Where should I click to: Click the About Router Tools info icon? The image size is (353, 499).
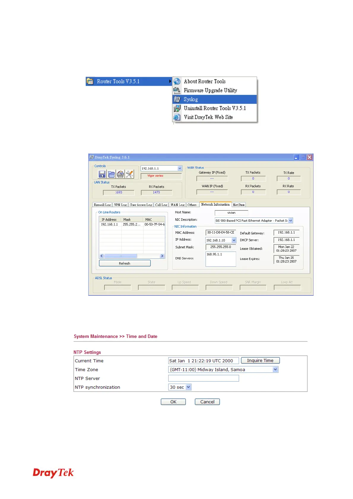[x=177, y=81]
